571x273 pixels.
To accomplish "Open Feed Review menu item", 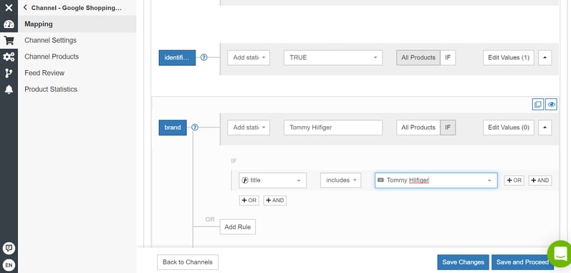I will point(44,73).
